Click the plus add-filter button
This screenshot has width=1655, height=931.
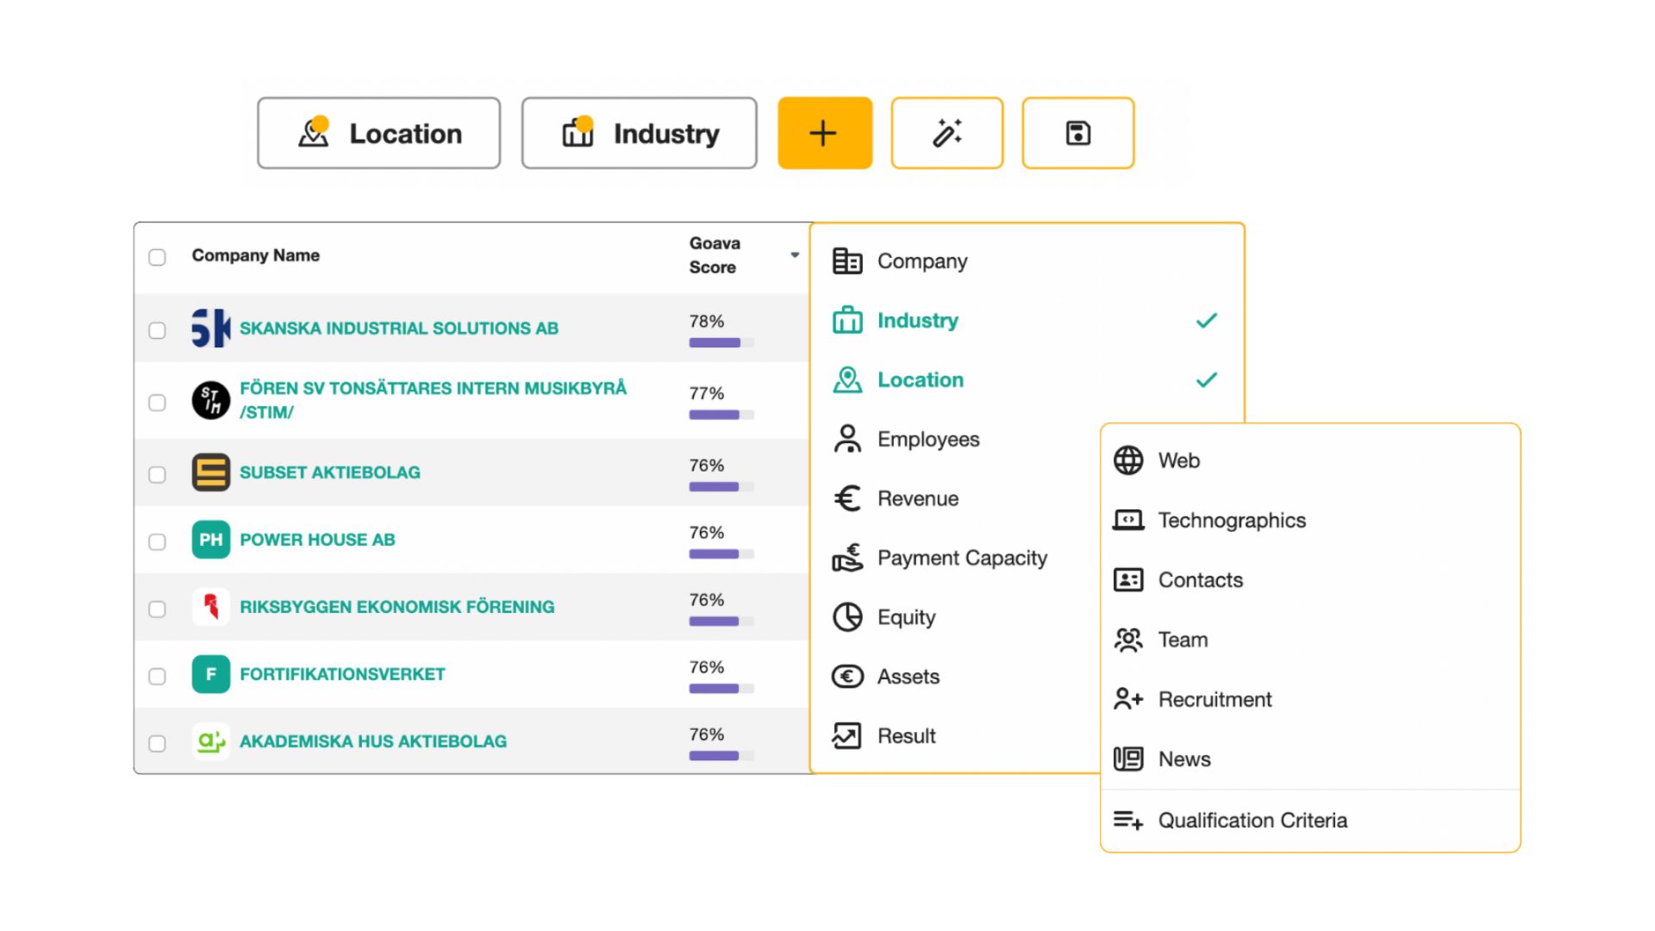824,133
